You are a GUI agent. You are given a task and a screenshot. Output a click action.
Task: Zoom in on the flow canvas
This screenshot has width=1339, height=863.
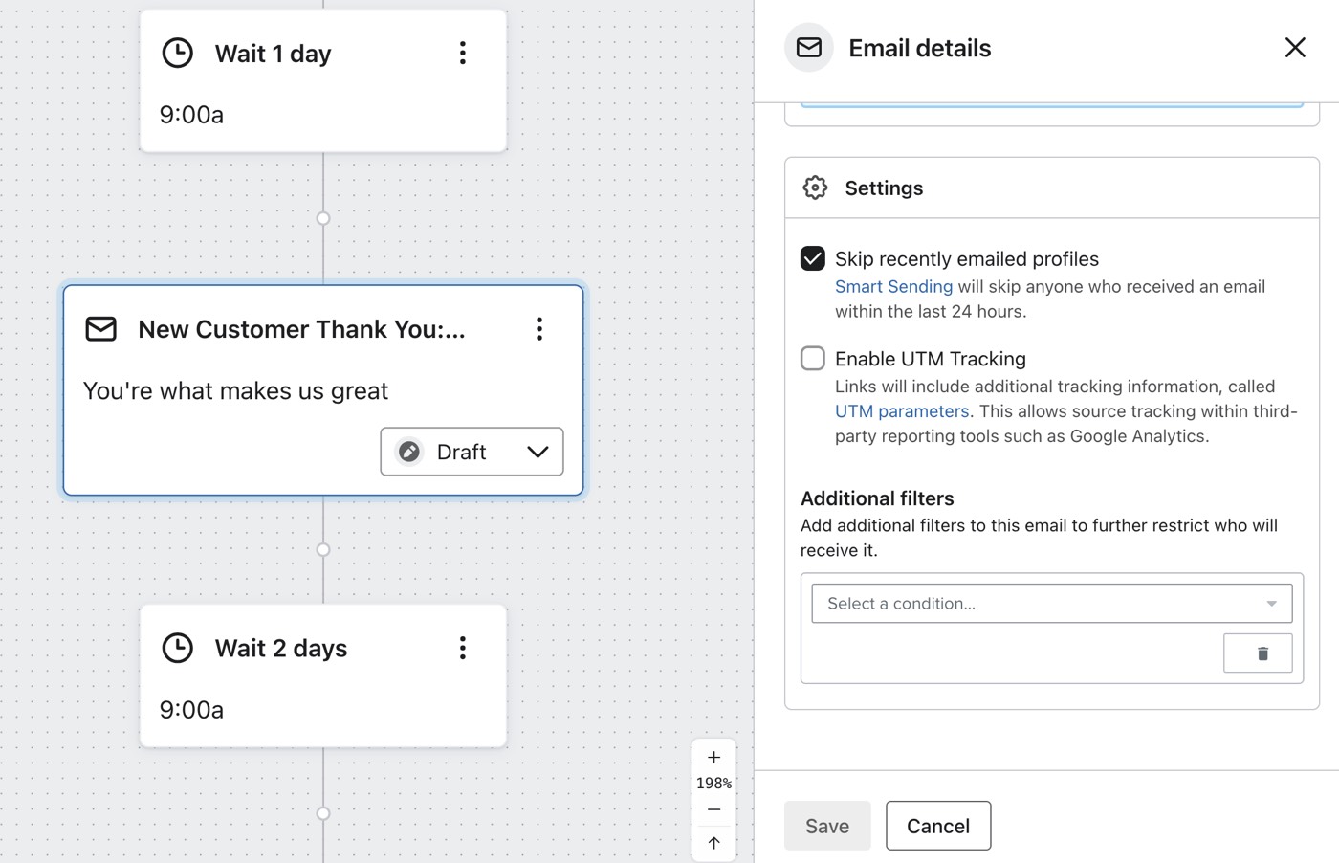point(713,757)
